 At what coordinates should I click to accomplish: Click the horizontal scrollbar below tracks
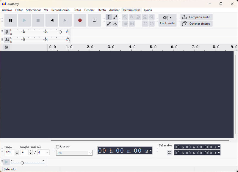click(140, 140)
